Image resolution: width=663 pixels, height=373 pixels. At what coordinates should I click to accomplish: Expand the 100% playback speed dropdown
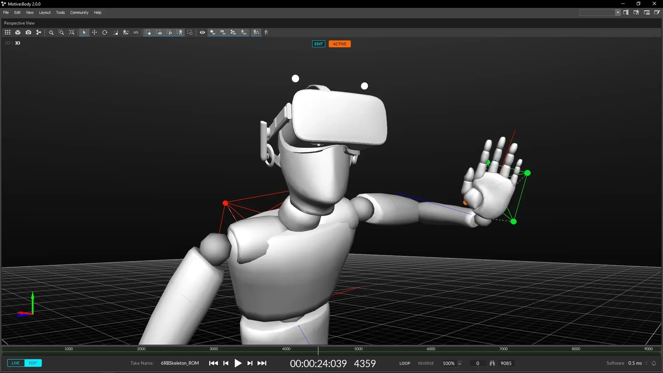point(460,363)
